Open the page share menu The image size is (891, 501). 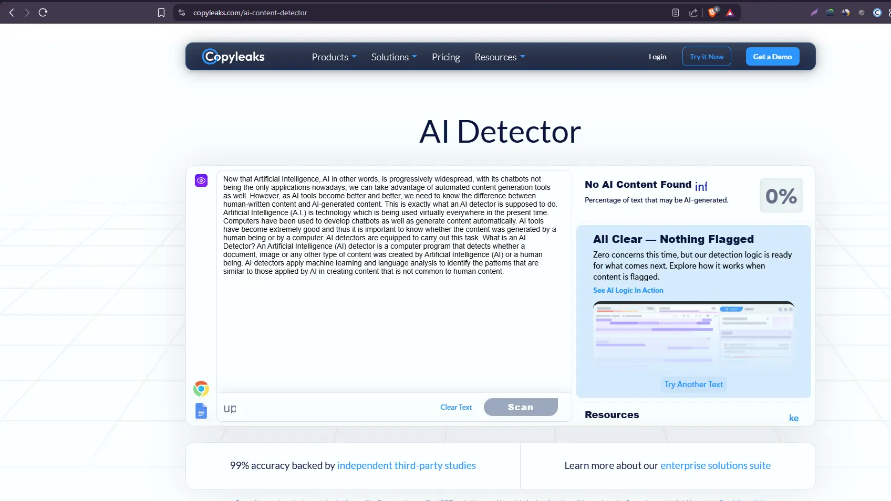[x=693, y=12]
